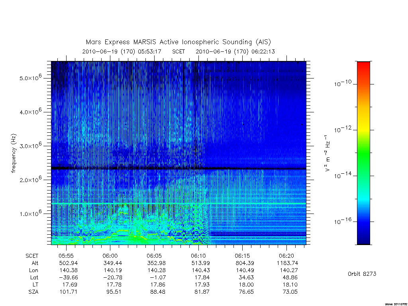Viewport: 408px width, 306px height.
Task: Click the 5.0×10^6 frequency tick label
Action: [x=30, y=78]
